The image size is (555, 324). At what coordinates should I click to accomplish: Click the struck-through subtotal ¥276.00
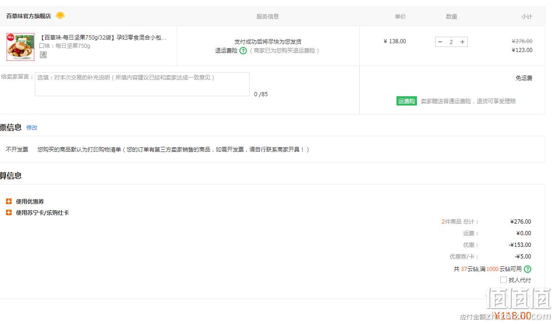[522, 41]
